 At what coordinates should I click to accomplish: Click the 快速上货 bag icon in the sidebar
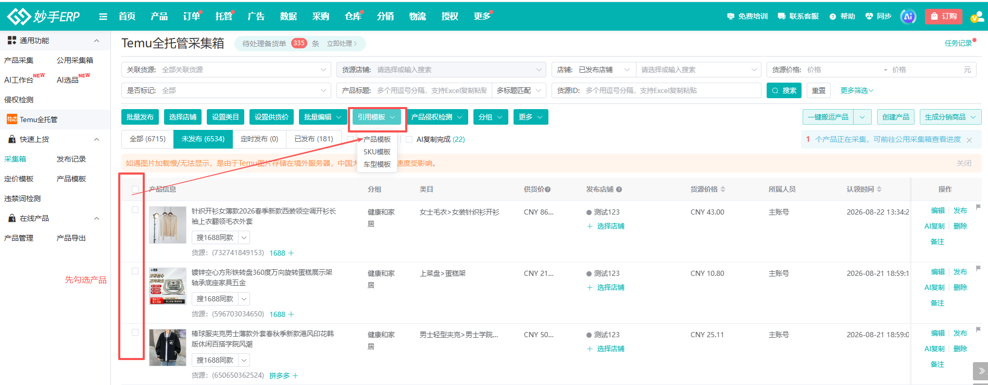(12, 139)
